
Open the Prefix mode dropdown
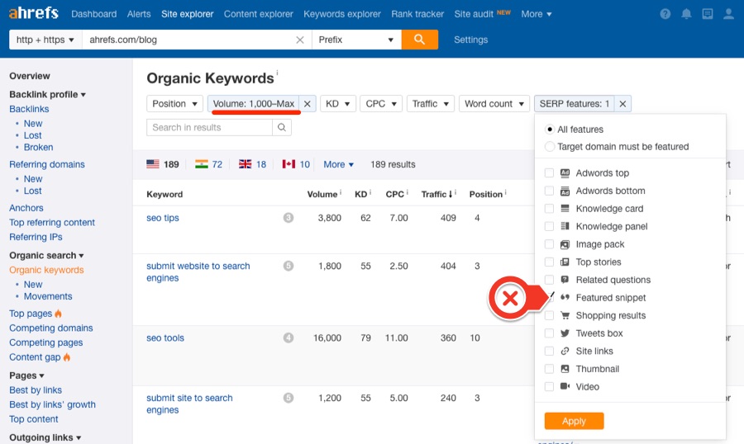[356, 40]
